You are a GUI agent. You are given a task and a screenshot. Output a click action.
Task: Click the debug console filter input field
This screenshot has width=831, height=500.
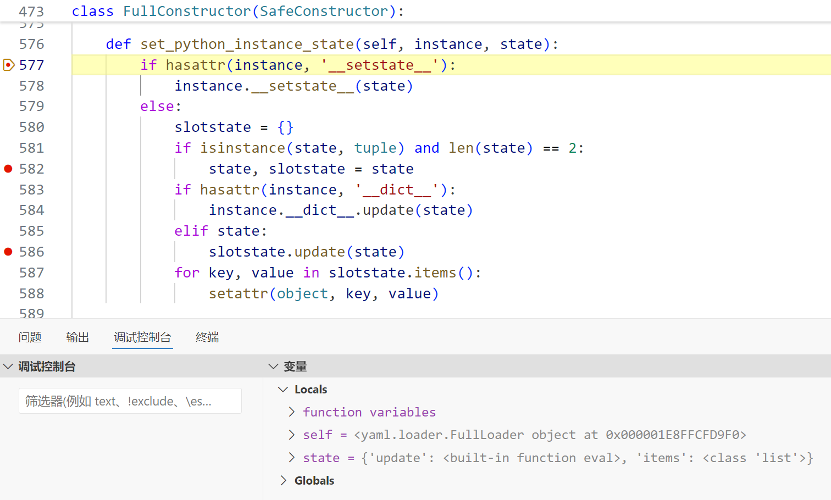point(130,401)
